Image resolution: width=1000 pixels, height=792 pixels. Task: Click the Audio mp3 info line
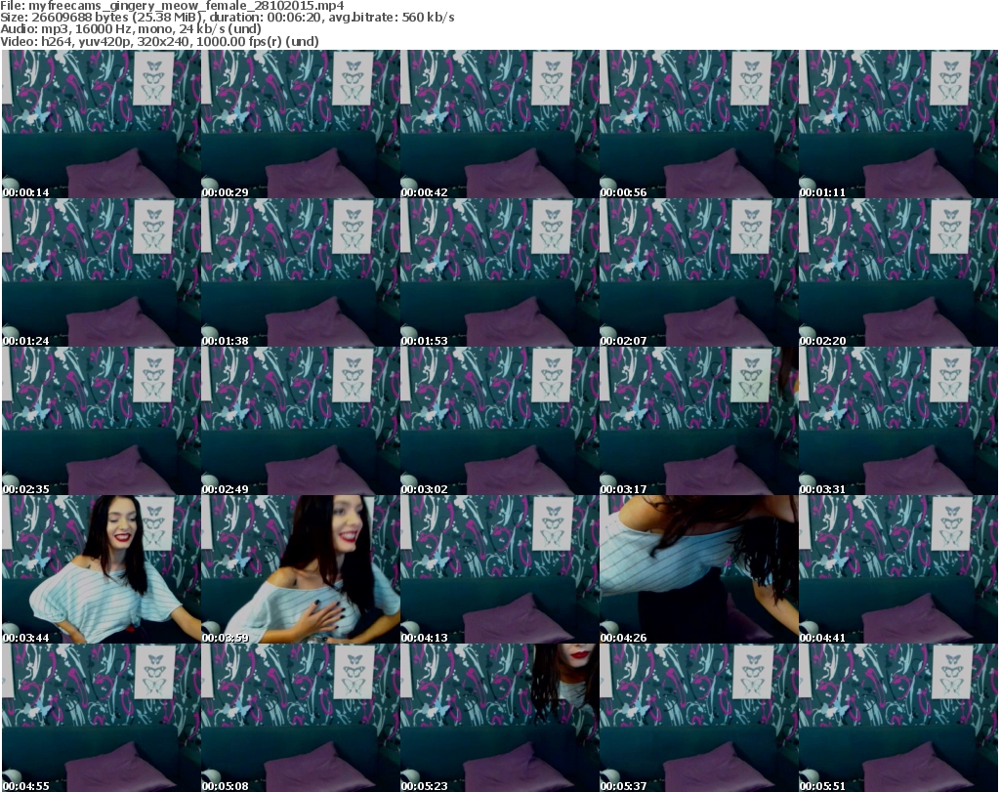pyautogui.click(x=131, y=29)
